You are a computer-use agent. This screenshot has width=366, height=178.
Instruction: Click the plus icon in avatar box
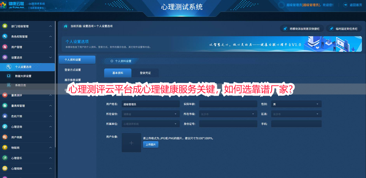pyautogui.click(x=131, y=143)
